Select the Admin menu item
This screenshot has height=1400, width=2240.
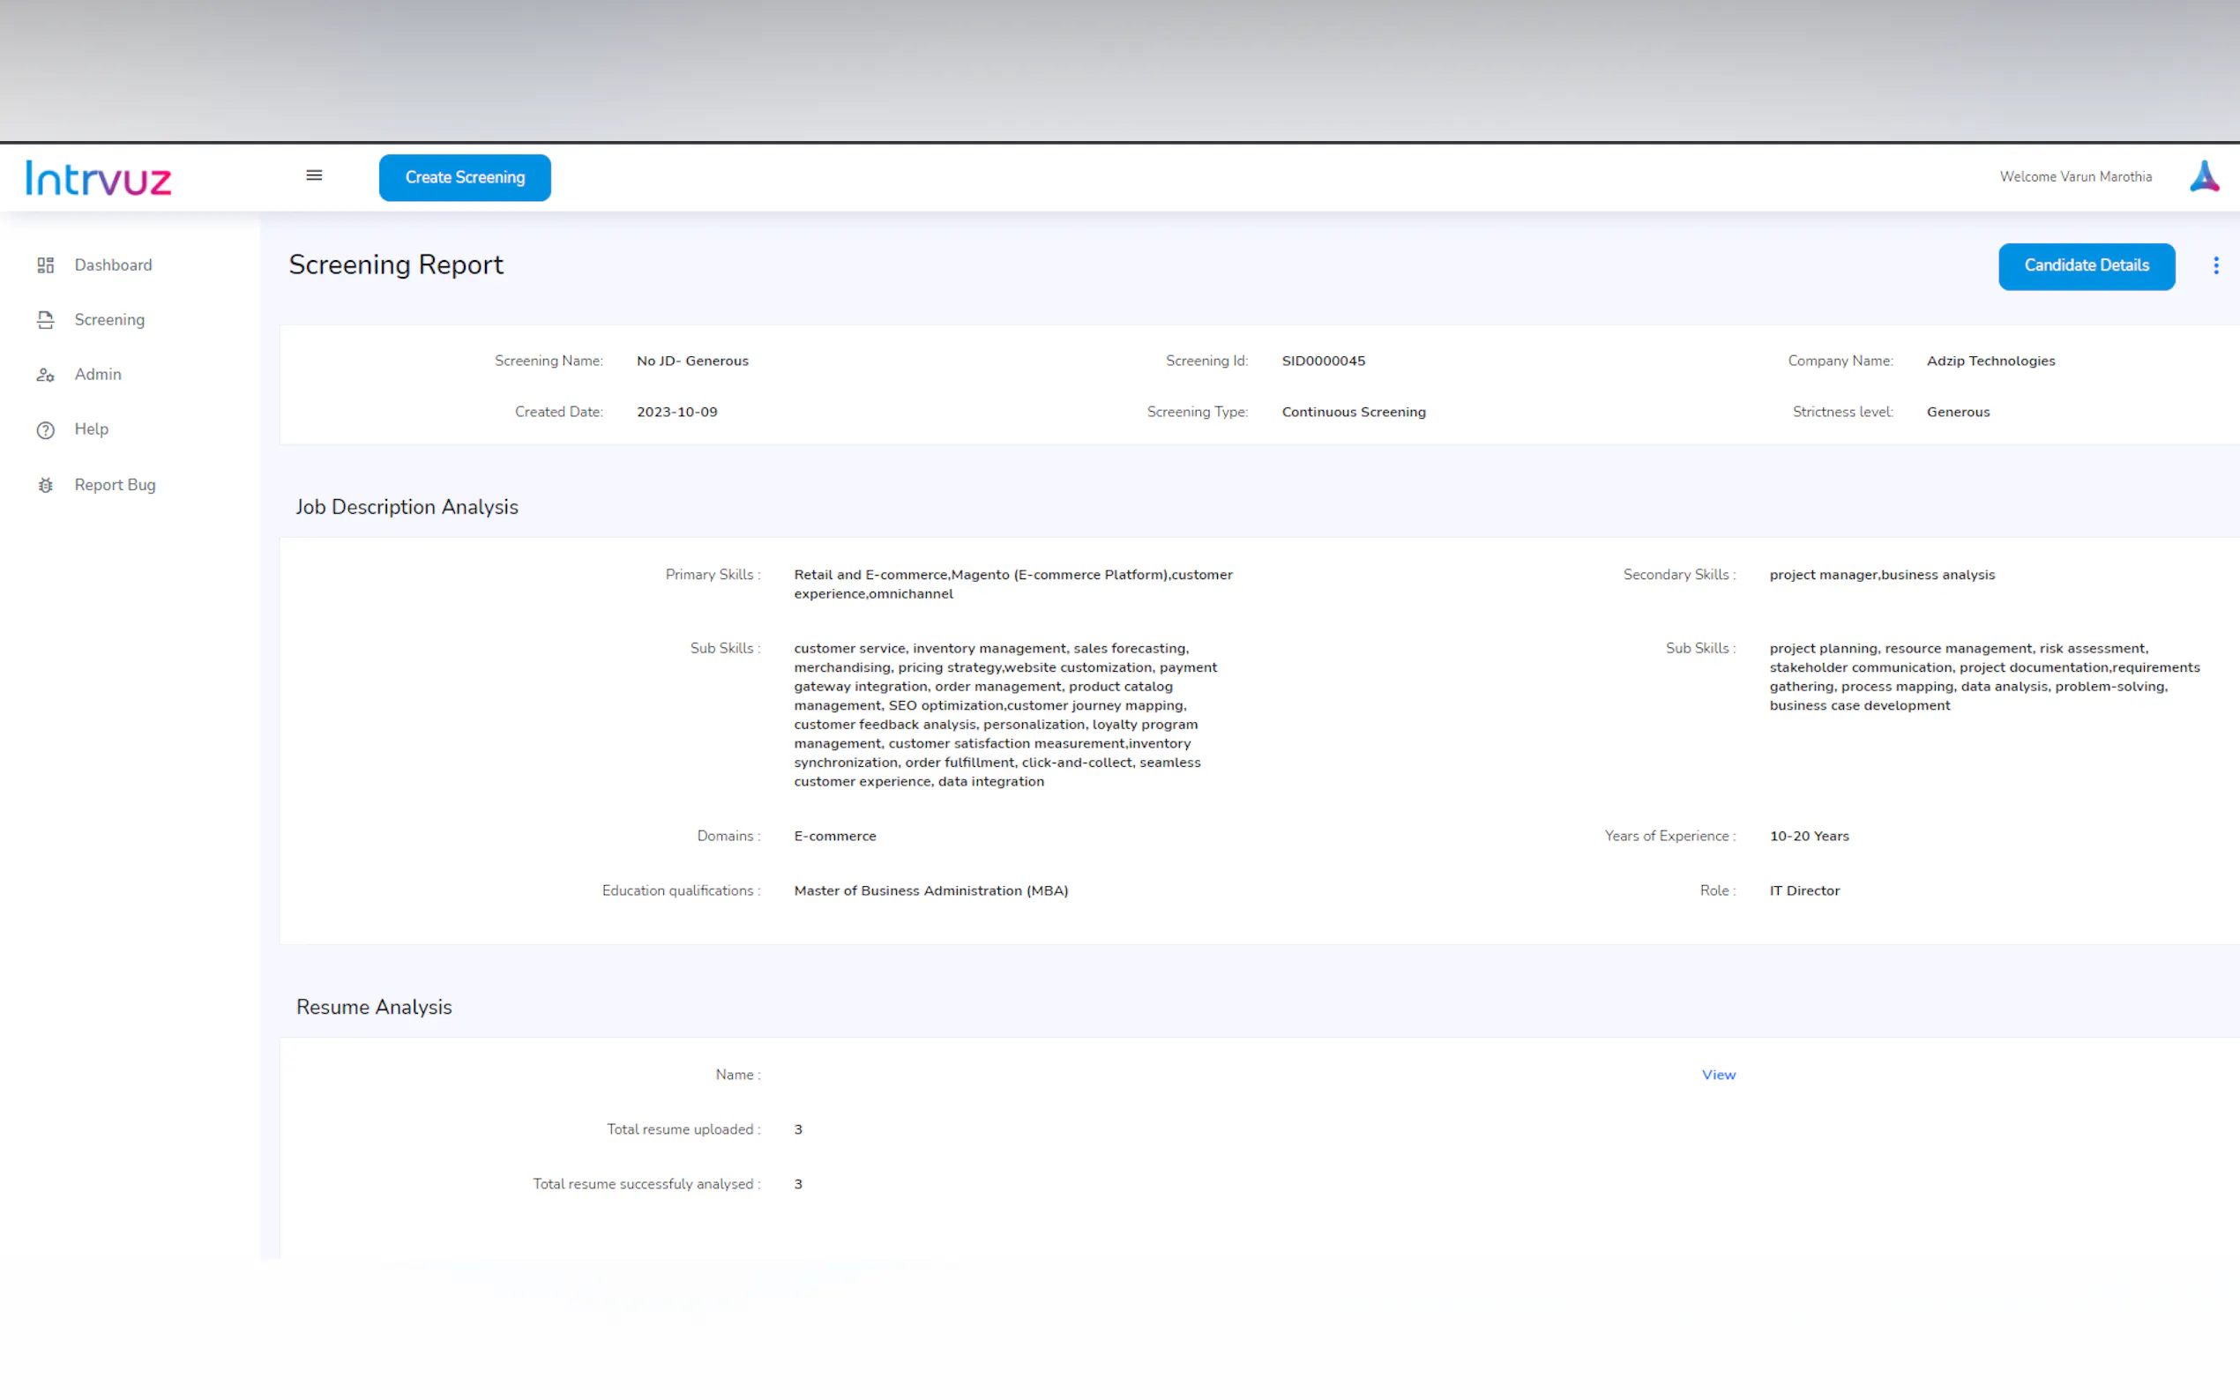coord(97,375)
